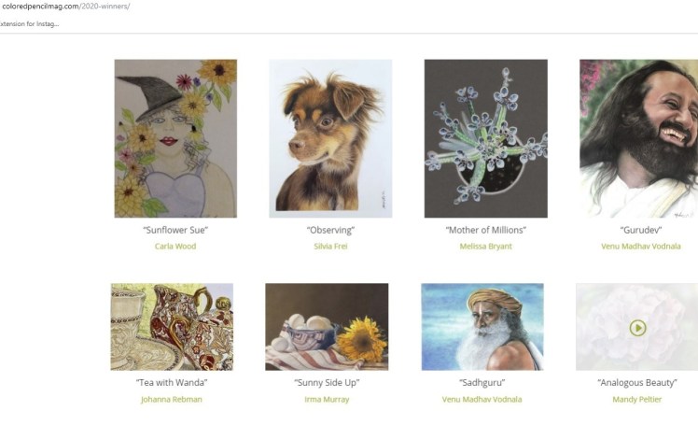Open the Tea with Wanda artwork image

[172, 327]
